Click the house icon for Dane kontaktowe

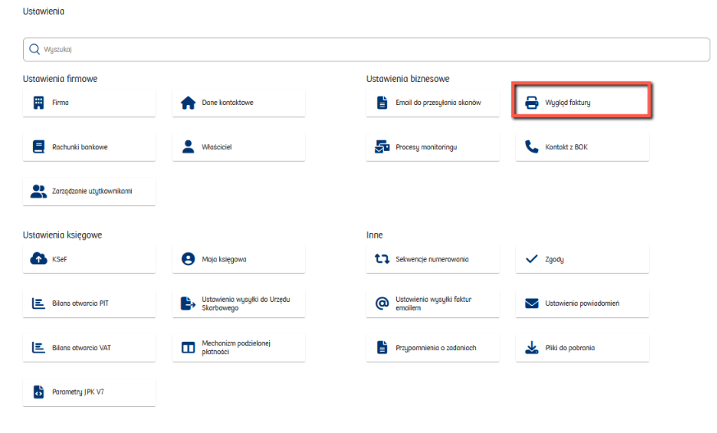pos(188,103)
